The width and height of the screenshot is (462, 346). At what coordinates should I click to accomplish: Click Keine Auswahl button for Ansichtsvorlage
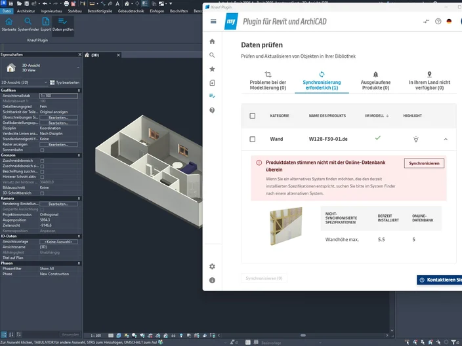[58, 242]
